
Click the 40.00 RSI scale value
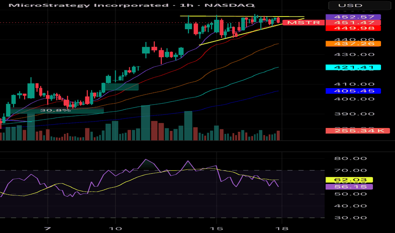(350, 206)
